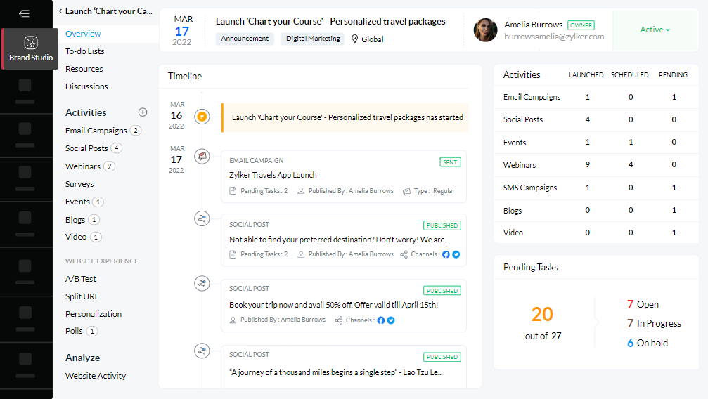Screen dimensions: 708x399
Task: Click the Digital Marketing tag
Action: (313, 39)
